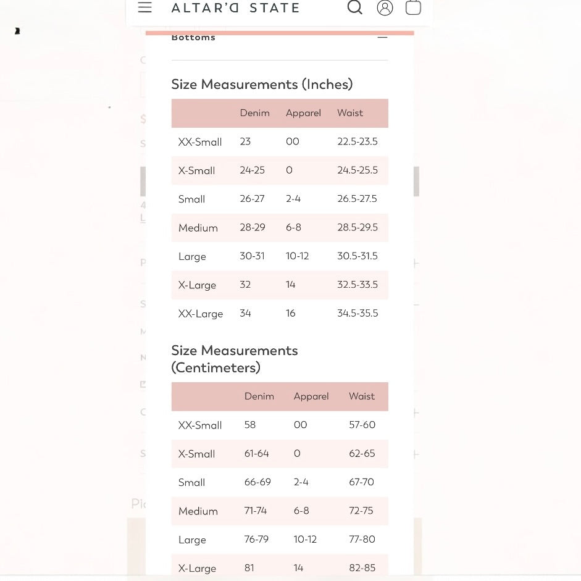Click XX-Small row label in inches table
This screenshot has width=581, height=581.
pos(199,142)
